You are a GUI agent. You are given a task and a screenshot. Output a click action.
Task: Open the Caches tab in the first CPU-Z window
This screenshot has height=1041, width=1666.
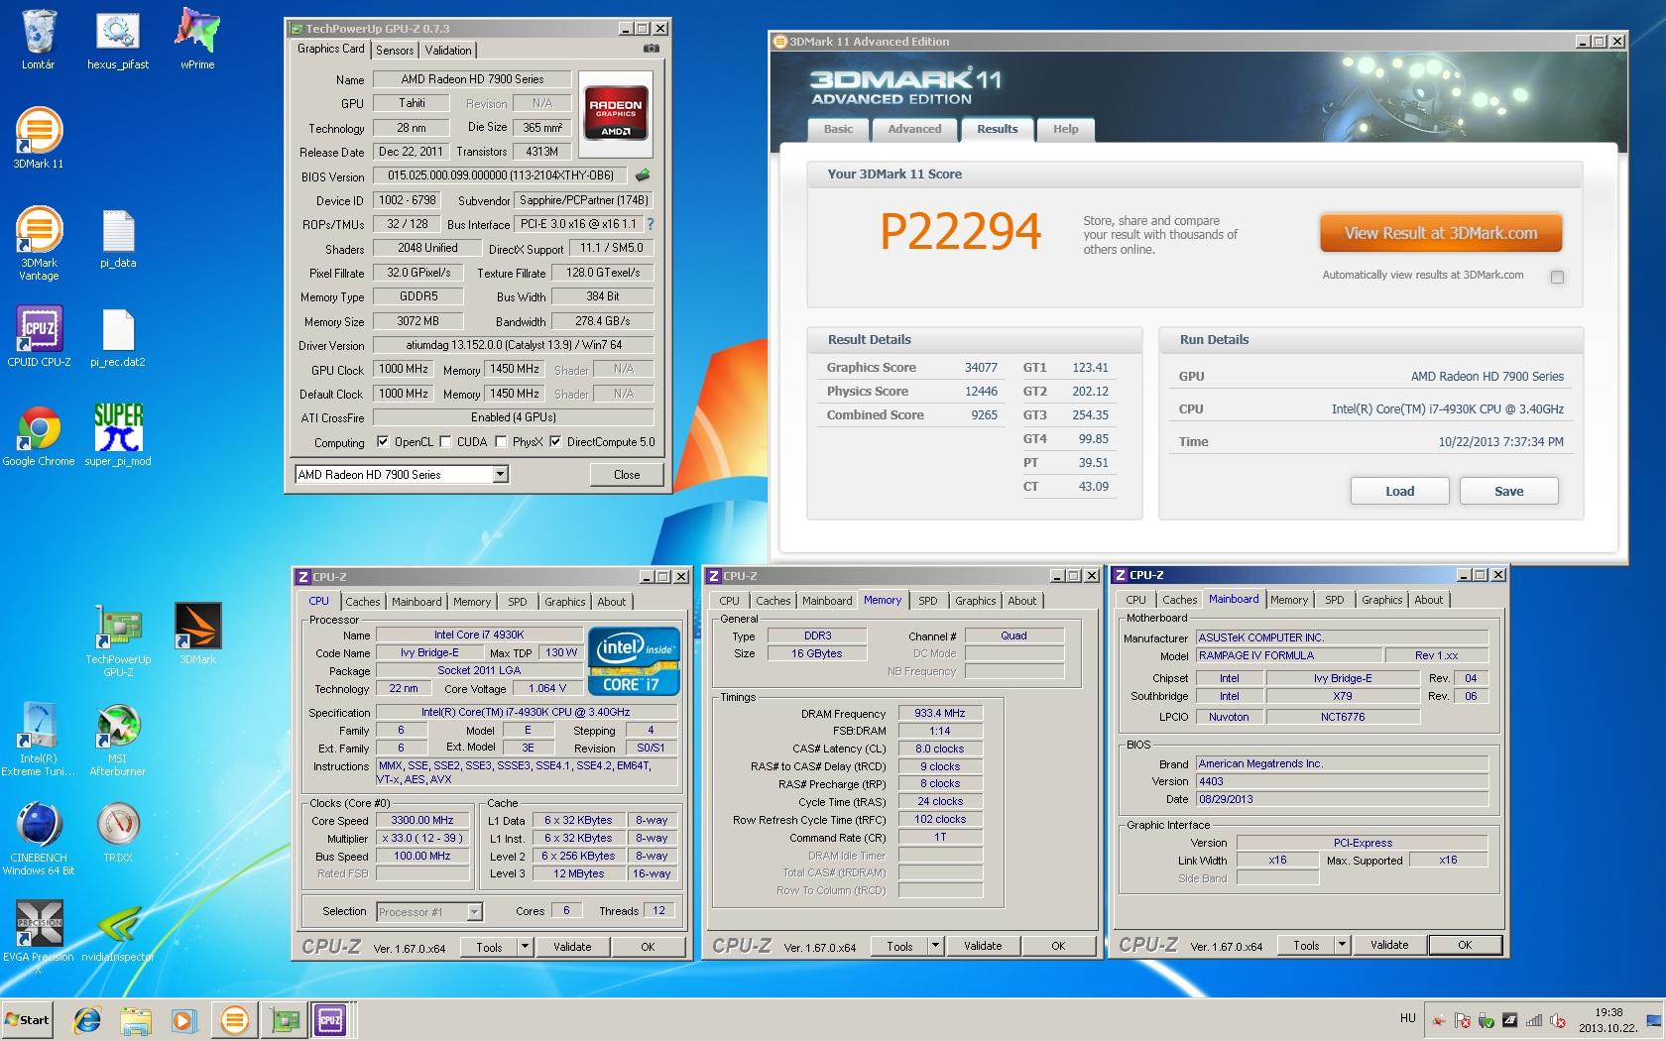(x=363, y=602)
